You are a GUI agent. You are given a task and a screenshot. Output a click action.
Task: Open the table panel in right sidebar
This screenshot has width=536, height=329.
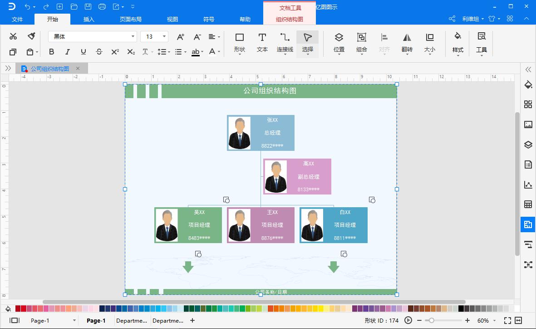[528, 204]
